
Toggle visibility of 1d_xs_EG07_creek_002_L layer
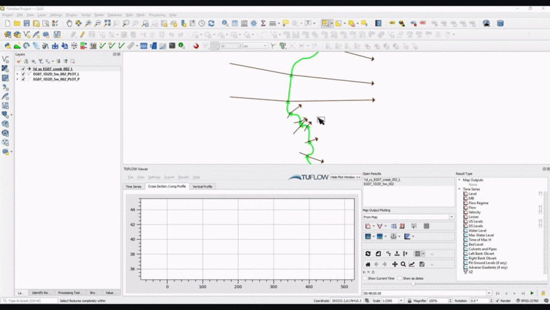23,69
